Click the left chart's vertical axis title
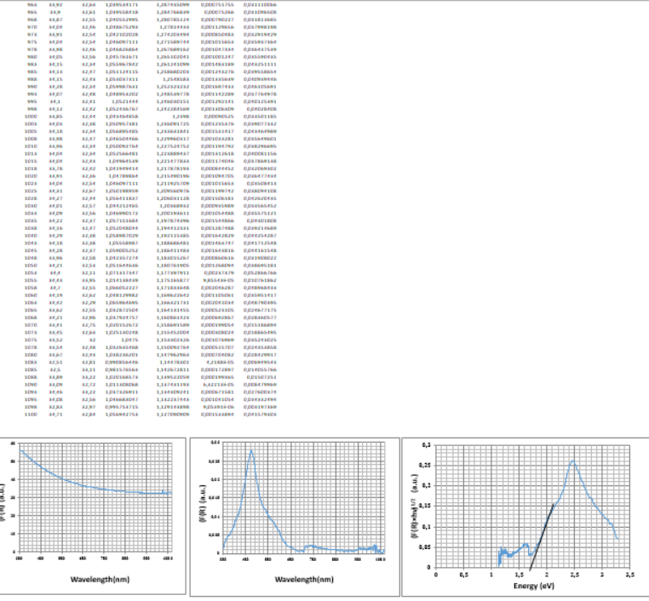Screen dimensions: 649x601 [2, 501]
